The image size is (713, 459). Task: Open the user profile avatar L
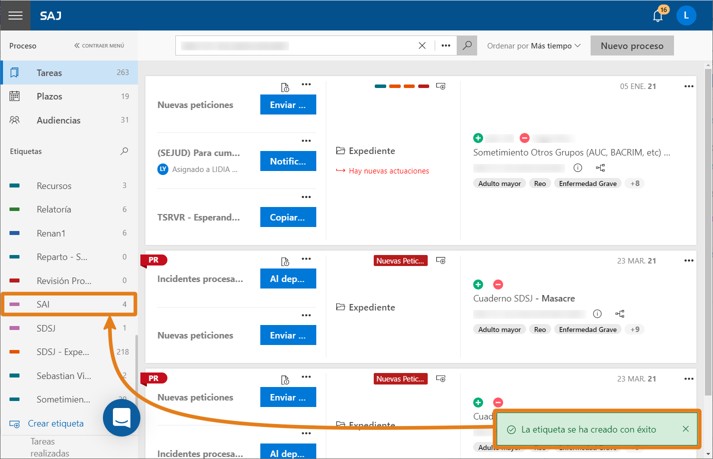(686, 15)
